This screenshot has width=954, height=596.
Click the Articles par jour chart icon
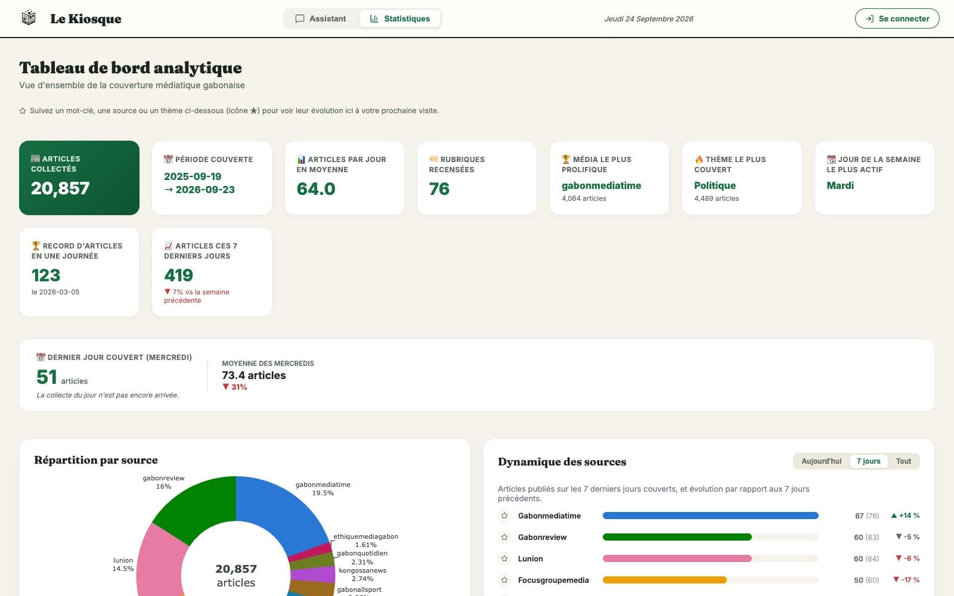(301, 159)
